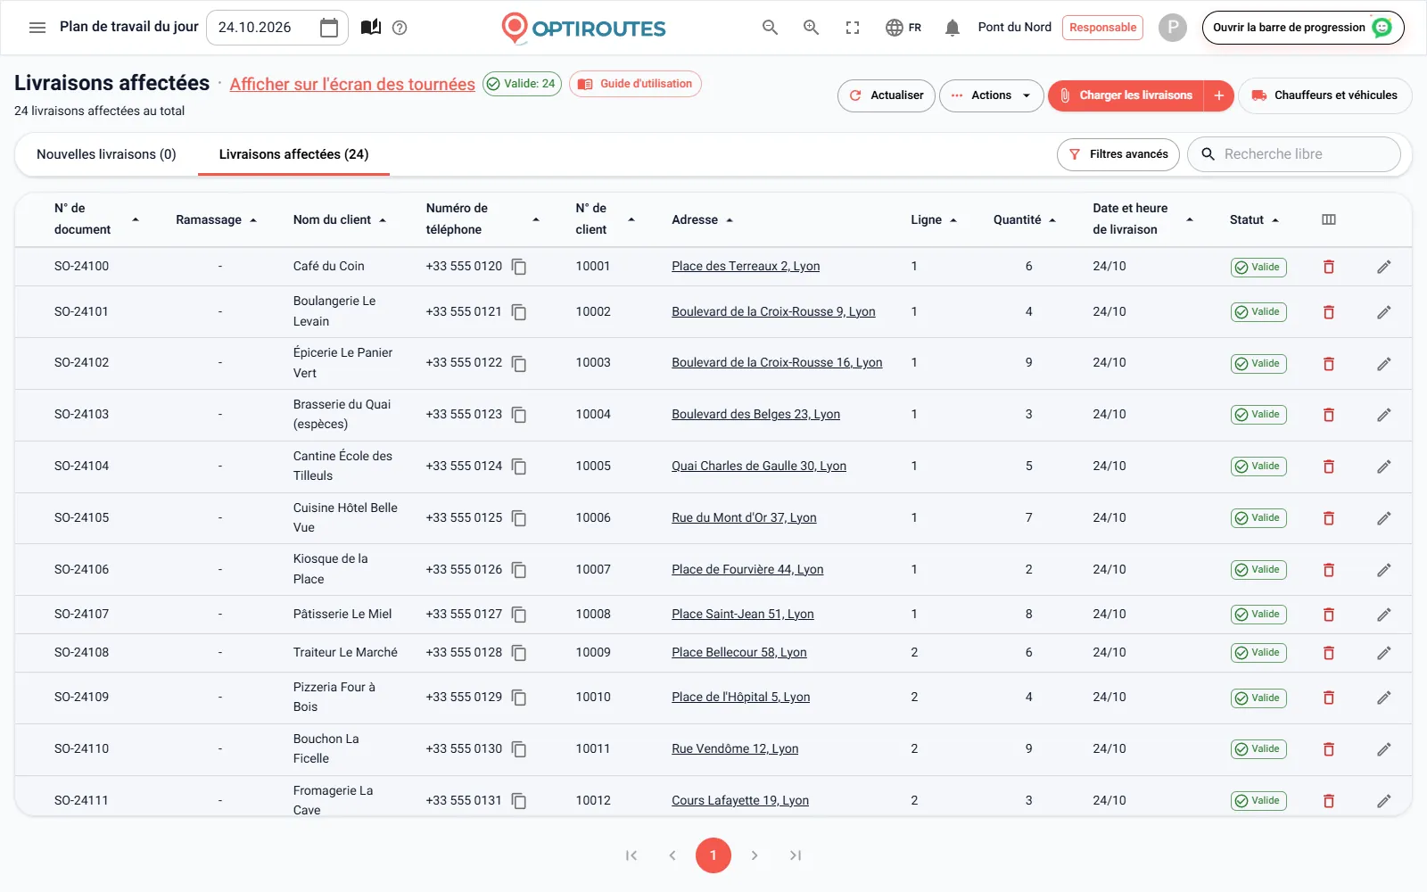Expand the Actions dropdown
Viewport: 1427px width, 892px height.
pos(992,95)
